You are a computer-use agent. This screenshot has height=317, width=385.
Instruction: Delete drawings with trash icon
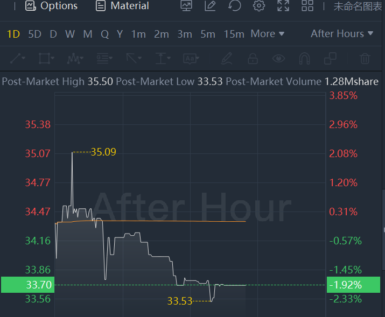pos(365,58)
